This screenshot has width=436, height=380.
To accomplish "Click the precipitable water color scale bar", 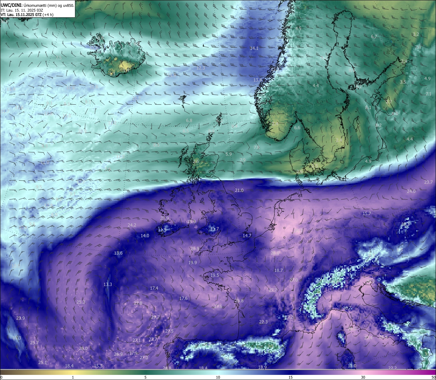I will [x=218, y=372].
